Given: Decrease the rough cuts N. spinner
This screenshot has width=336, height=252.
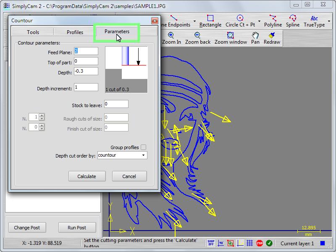Looking at the screenshot, I should [42, 119].
